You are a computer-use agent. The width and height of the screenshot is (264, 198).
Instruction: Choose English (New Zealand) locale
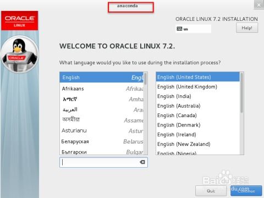click(x=198, y=144)
